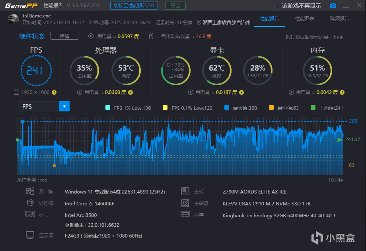The image size is (366, 251).
Task: Click the GPU power usage help icon
Action: [241, 92]
